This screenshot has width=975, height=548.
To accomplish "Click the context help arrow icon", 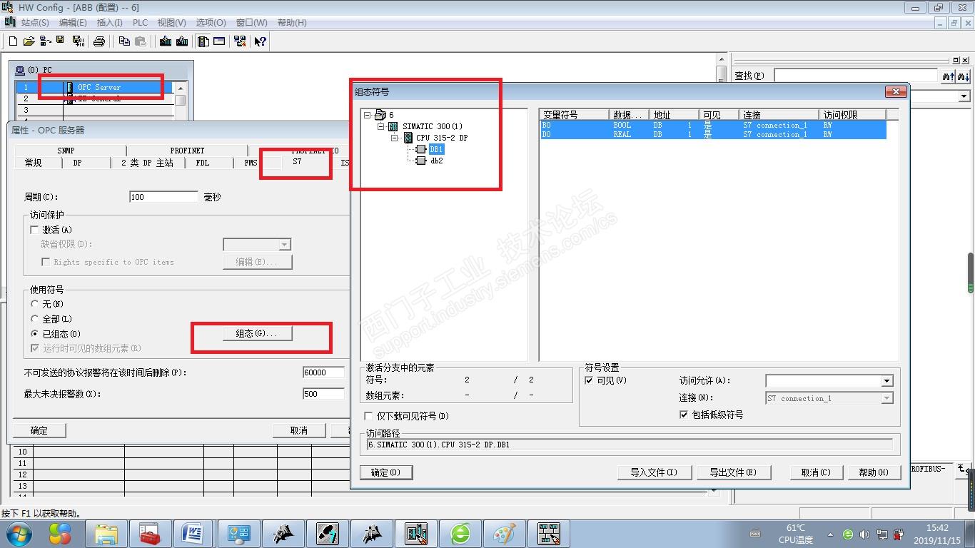I will coord(260,41).
